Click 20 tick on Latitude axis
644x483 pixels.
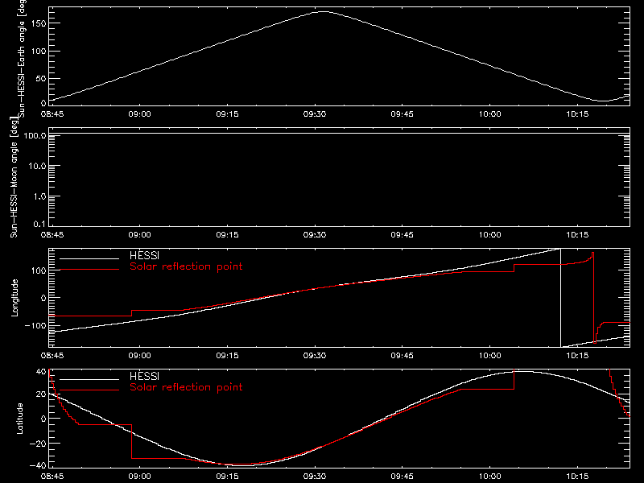coord(41,394)
